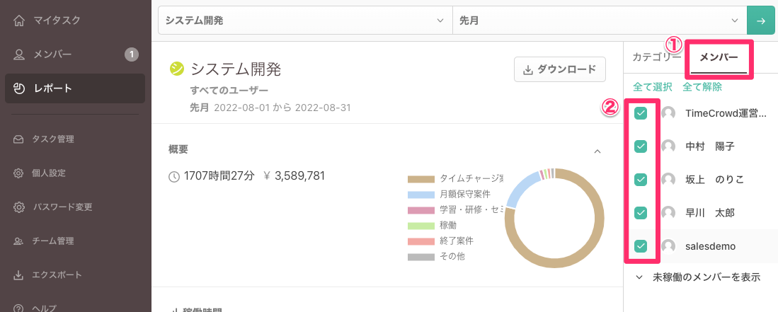Click the タイムチャージ tan legend swatch
Viewport: 778px width, 312px height.
421,178
